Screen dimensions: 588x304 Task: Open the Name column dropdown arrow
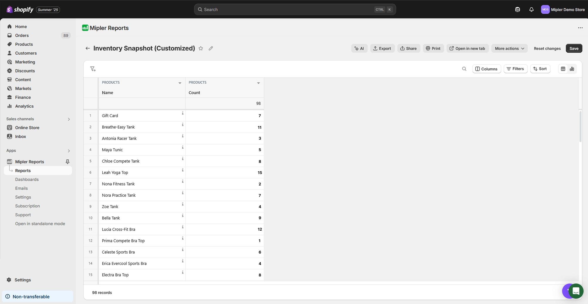[180, 83]
